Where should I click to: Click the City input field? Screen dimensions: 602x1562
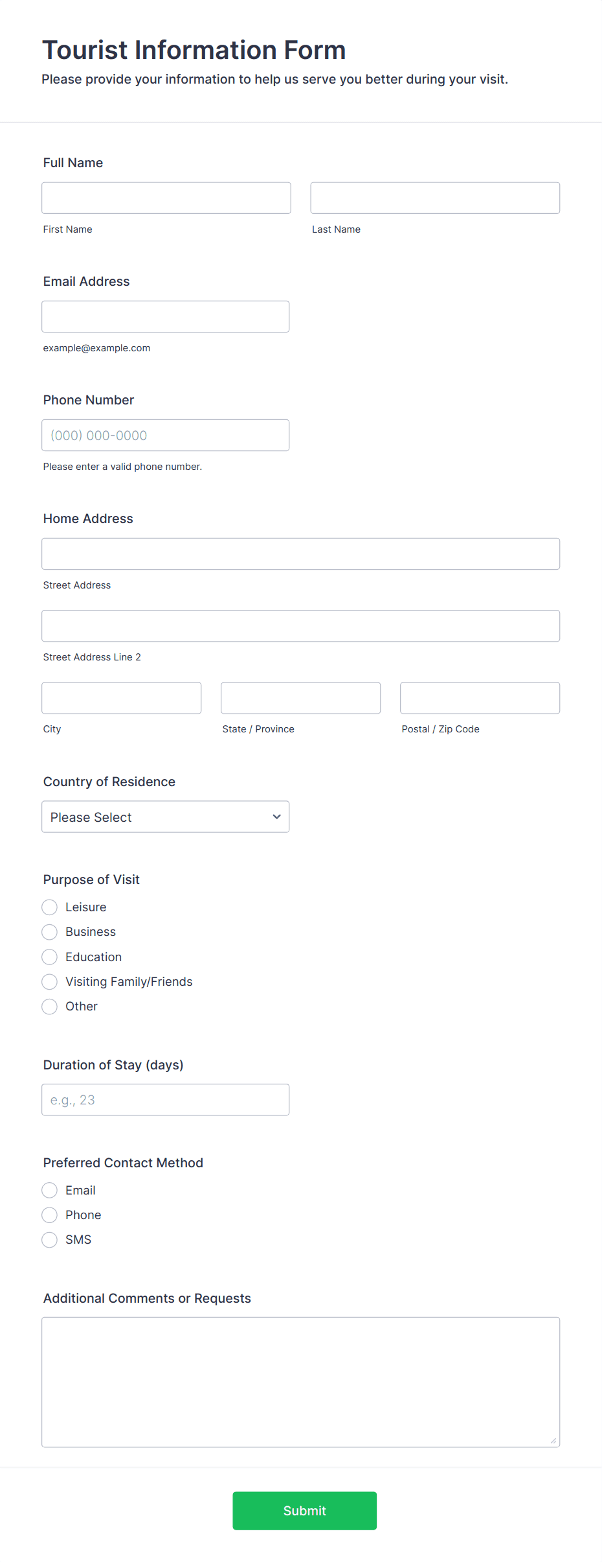click(122, 697)
